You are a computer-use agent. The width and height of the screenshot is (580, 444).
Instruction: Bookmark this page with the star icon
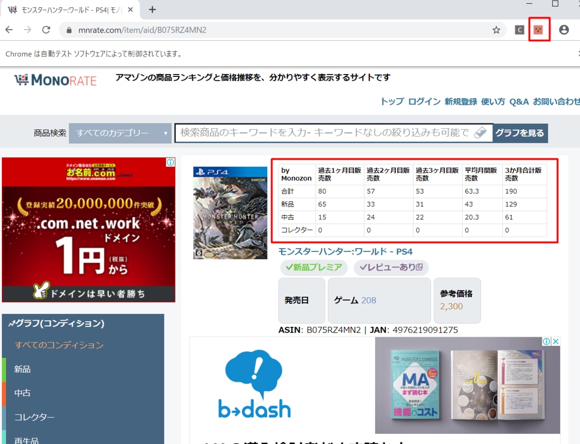pyautogui.click(x=496, y=30)
